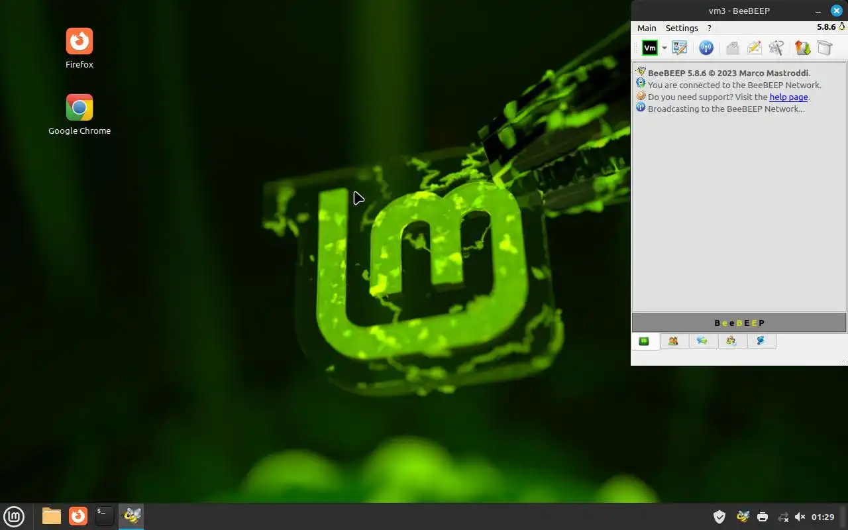
Task: Open the 01:29 clock calendar
Action: (x=823, y=517)
